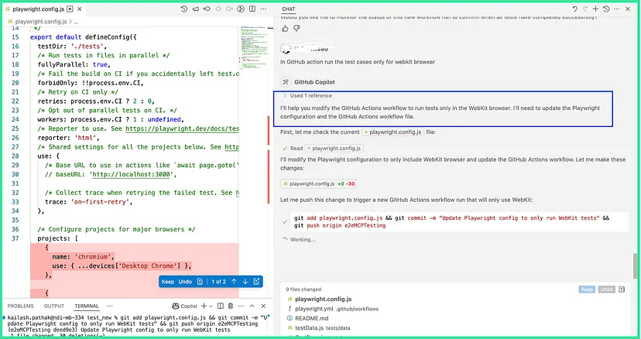Open changes in diff editor icon in blue toolbar
Screen dimensions: 641x339
(x=256, y=282)
